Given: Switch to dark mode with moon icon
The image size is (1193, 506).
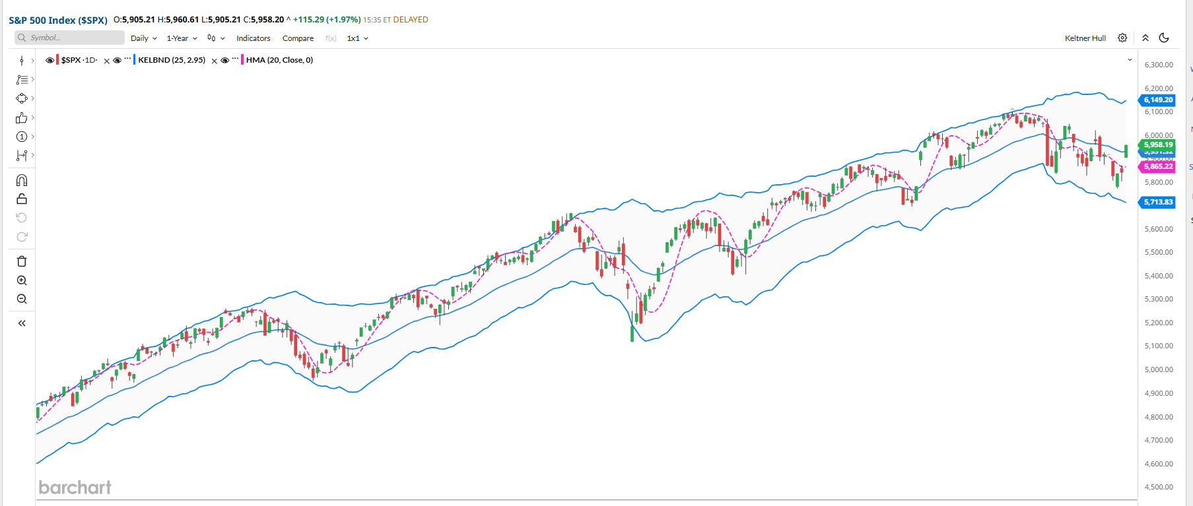Looking at the screenshot, I should 1164,38.
